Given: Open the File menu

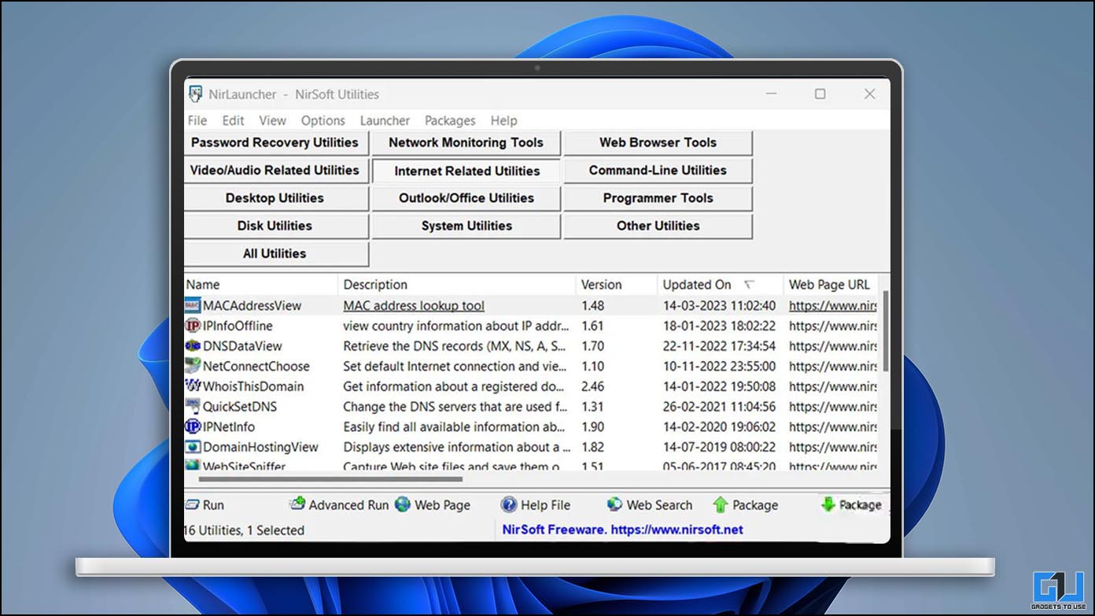Looking at the screenshot, I should tap(197, 120).
